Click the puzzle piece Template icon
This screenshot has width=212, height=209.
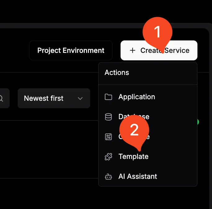[x=108, y=157]
